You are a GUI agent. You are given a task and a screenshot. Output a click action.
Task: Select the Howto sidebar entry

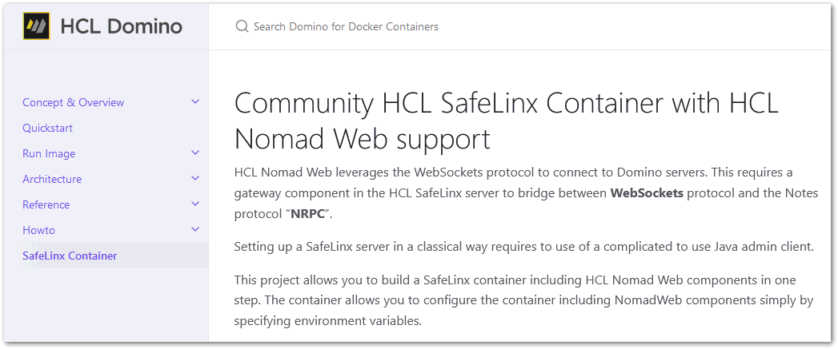point(39,230)
